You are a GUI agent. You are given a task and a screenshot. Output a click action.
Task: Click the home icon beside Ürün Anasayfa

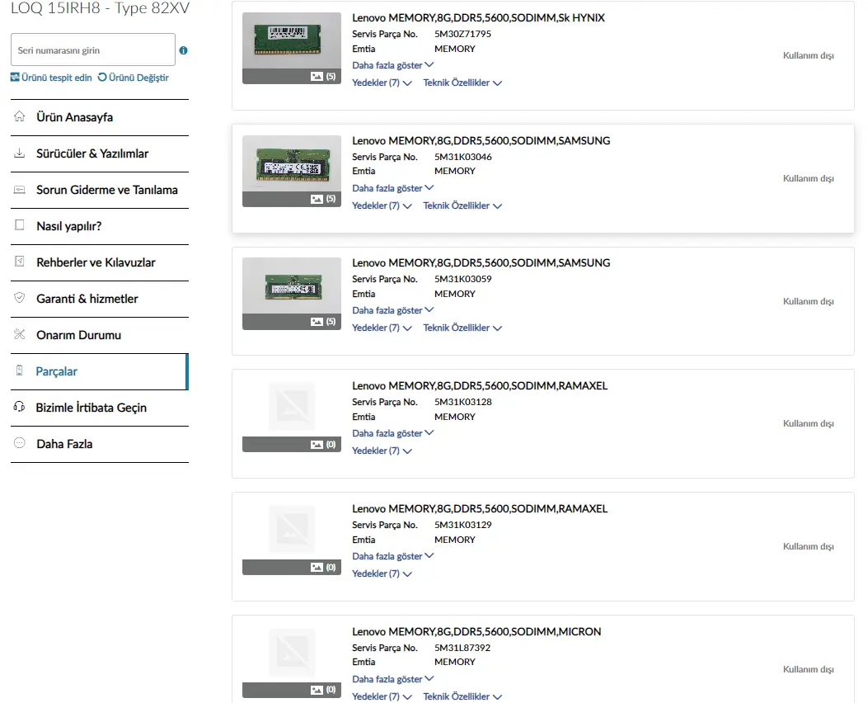(20, 116)
